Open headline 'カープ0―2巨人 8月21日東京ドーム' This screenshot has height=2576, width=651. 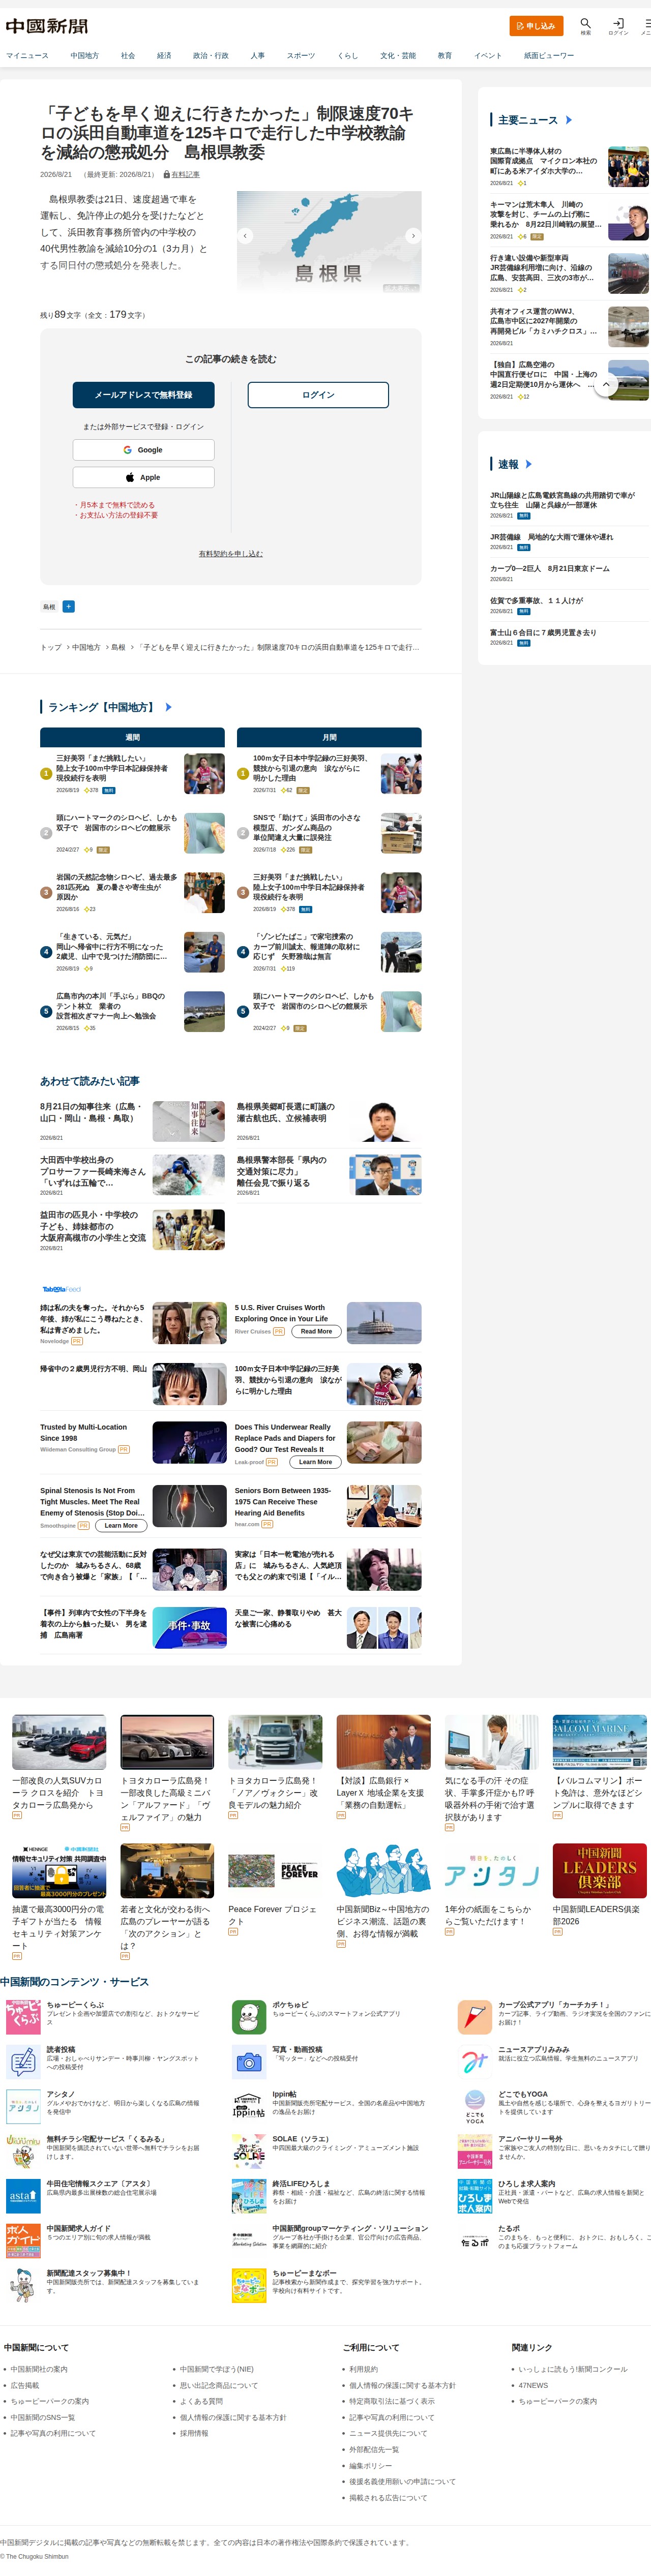point(549,568)
